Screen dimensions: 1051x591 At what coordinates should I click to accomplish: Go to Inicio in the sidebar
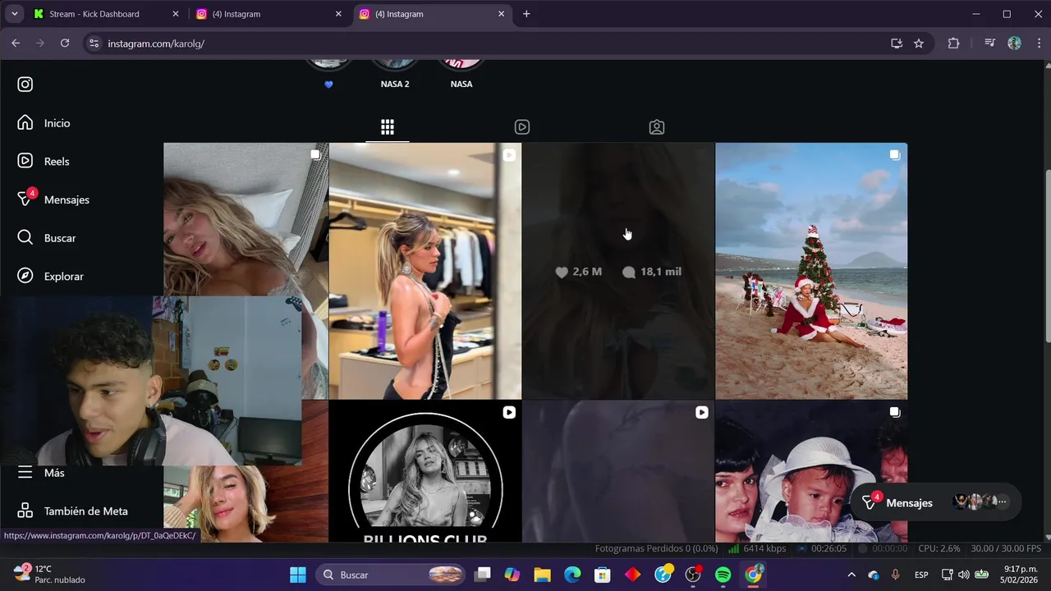(44, 123)
